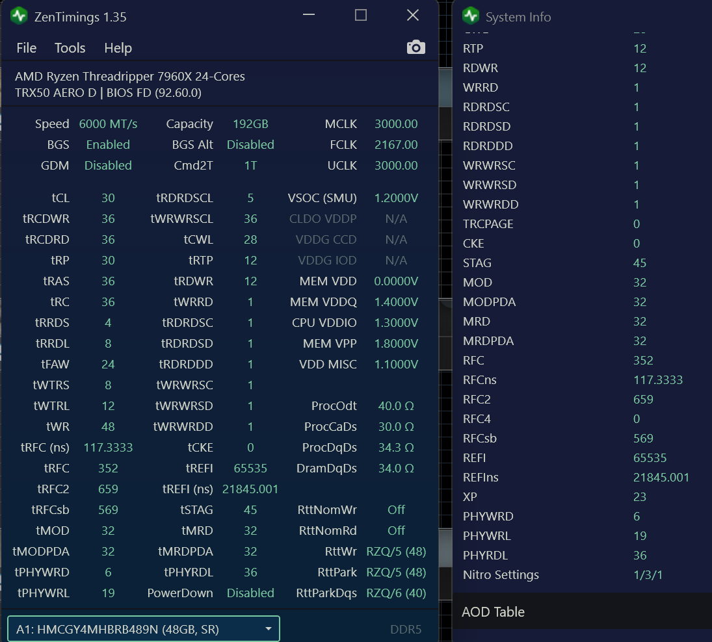Click the camera screenshot icon

click(415, 47)
